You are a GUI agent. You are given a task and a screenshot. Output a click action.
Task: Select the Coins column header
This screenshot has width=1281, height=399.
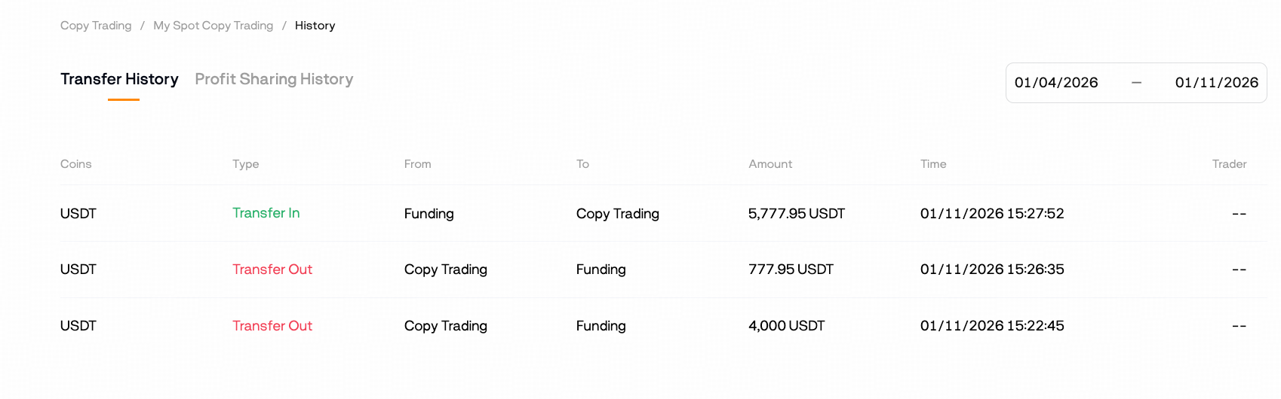point(75,164)
